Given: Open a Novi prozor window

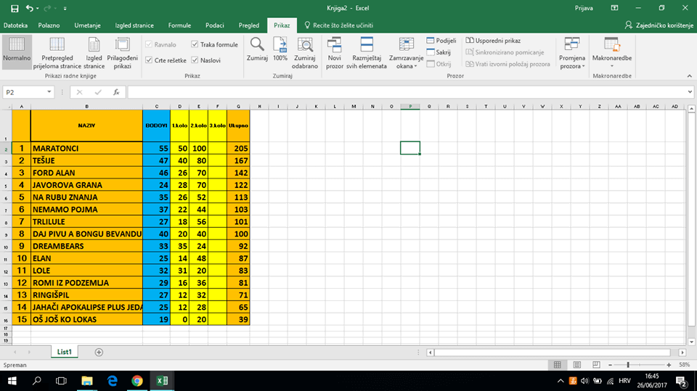Looking at the screenshot, I should (x=335, y=45).
